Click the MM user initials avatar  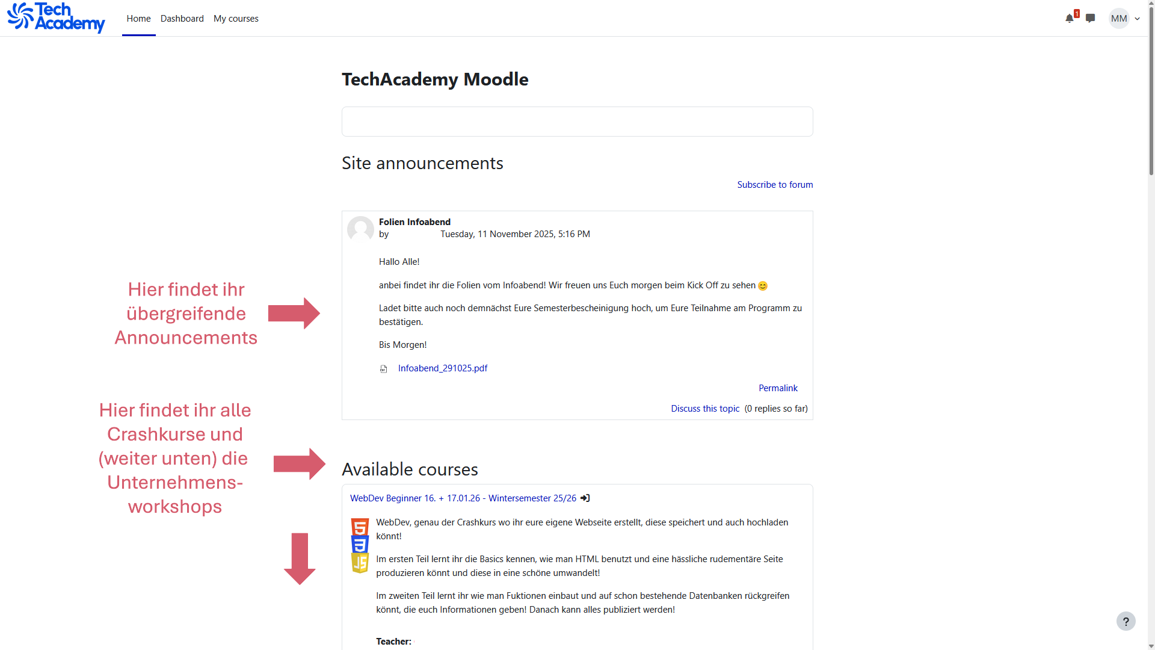click(x=1118, y=19)
